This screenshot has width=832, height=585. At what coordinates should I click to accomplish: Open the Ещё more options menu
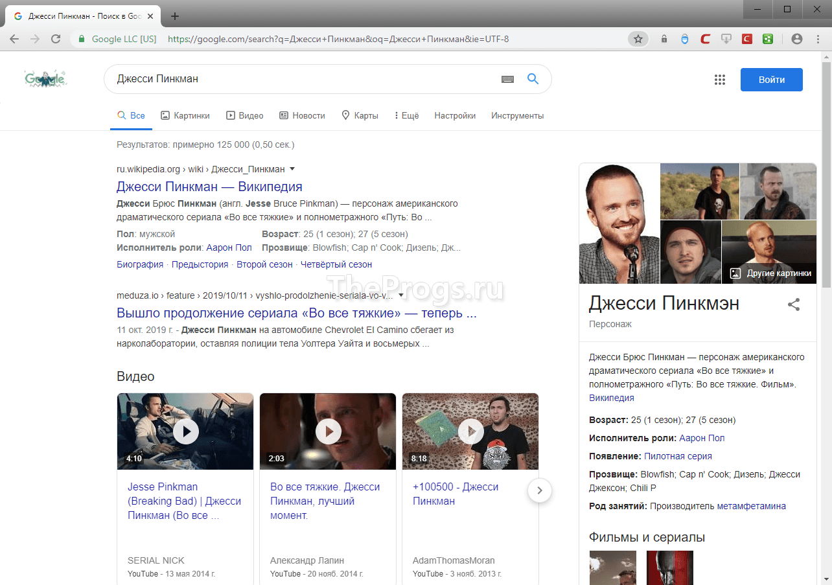tap(406, 115)
